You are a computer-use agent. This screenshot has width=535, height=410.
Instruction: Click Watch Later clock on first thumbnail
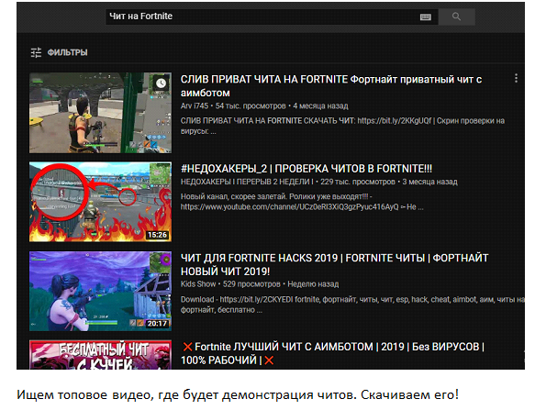coord(161,83)
